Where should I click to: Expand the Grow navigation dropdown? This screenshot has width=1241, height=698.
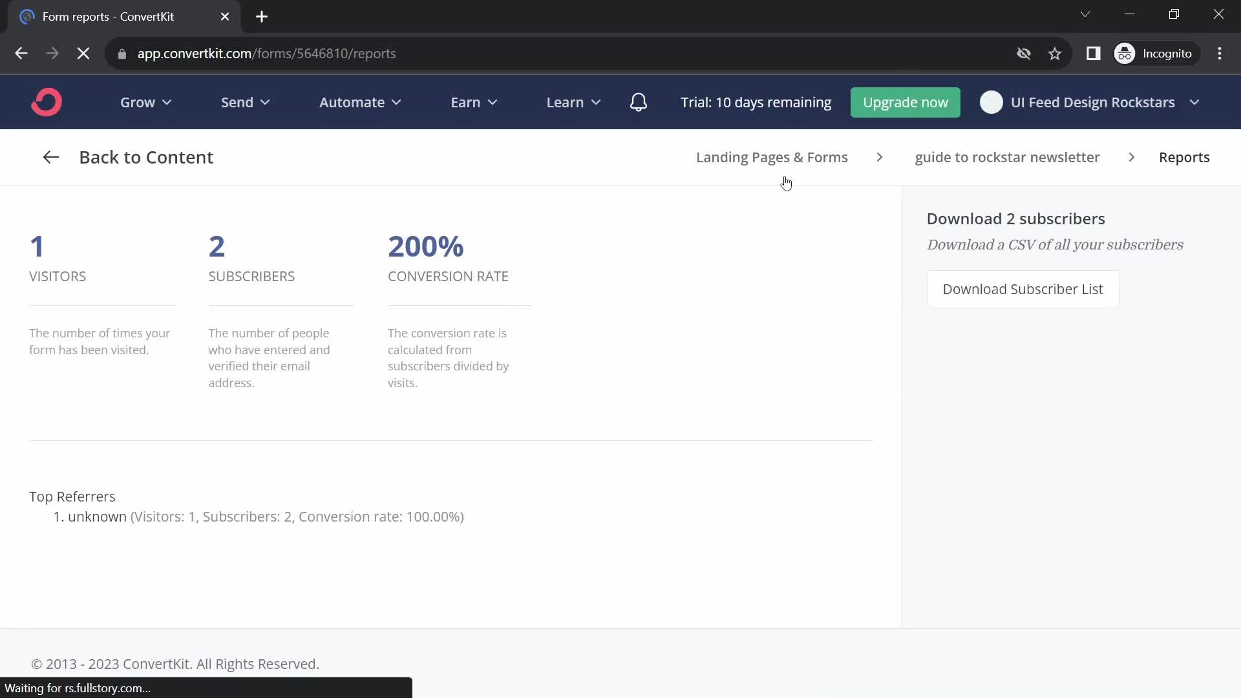click(145, 102)
